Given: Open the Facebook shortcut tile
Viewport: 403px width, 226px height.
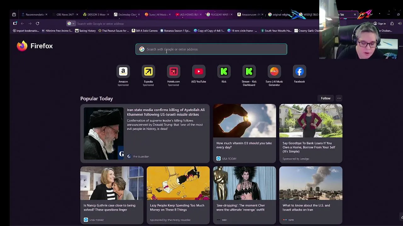Looking at the screenshot, I should click(x=299, y=72).
